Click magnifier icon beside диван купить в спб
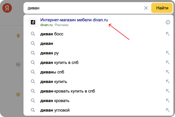 click(x=33, y=62)
